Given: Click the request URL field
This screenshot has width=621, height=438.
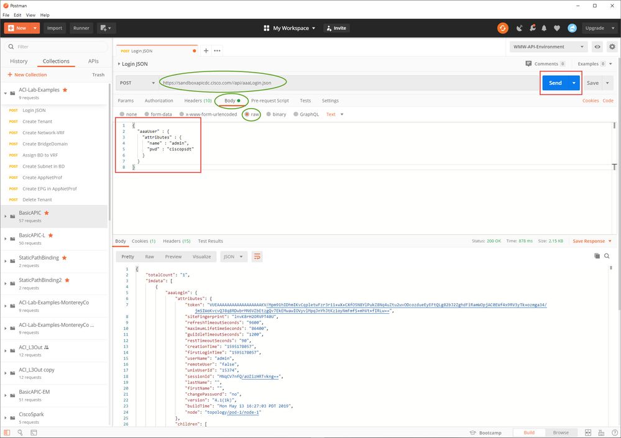Looking at the screenshot, I should [349, 83].
